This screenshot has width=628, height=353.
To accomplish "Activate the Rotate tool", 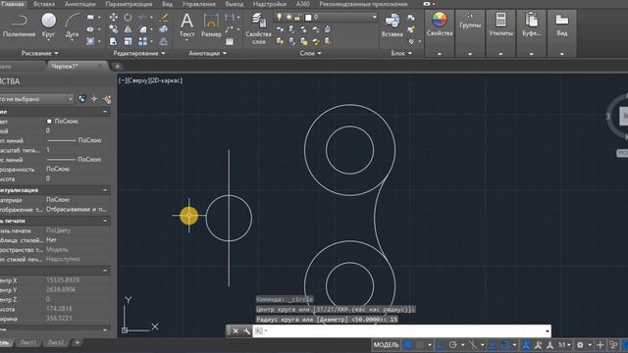I will tap(128, 18).
